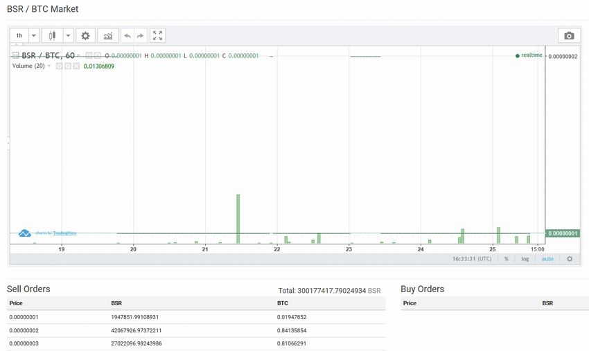Click the Total 300177417.79024934 BSR text
Viewport: 589px width, 351px height.
pos(329,291)
